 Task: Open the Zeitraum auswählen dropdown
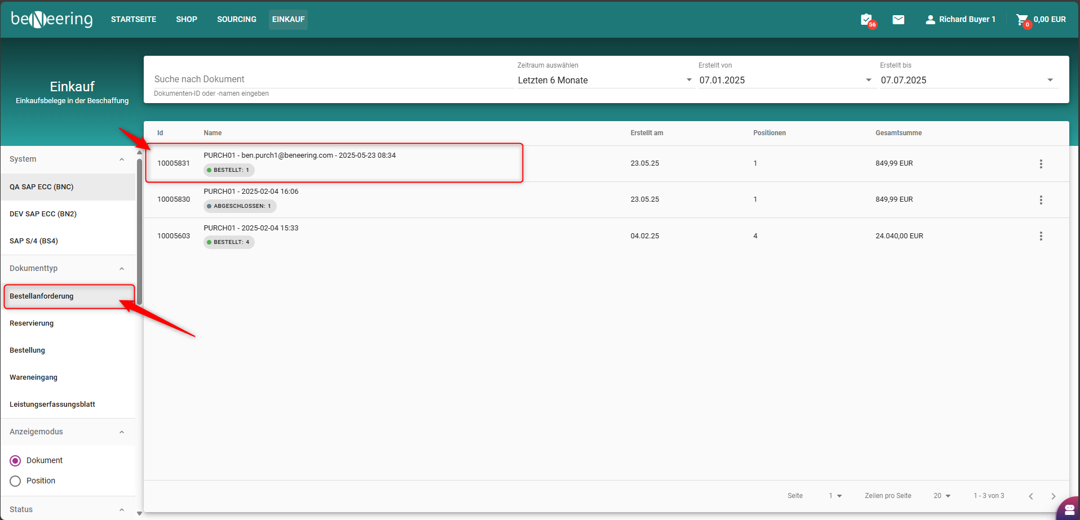[604, 80]
